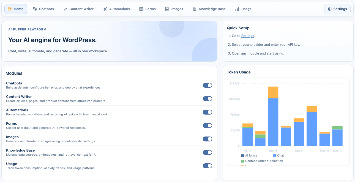Click the Content writer automation legend swatch
Viewport: 355px width, 182px height.
(242, 161)
